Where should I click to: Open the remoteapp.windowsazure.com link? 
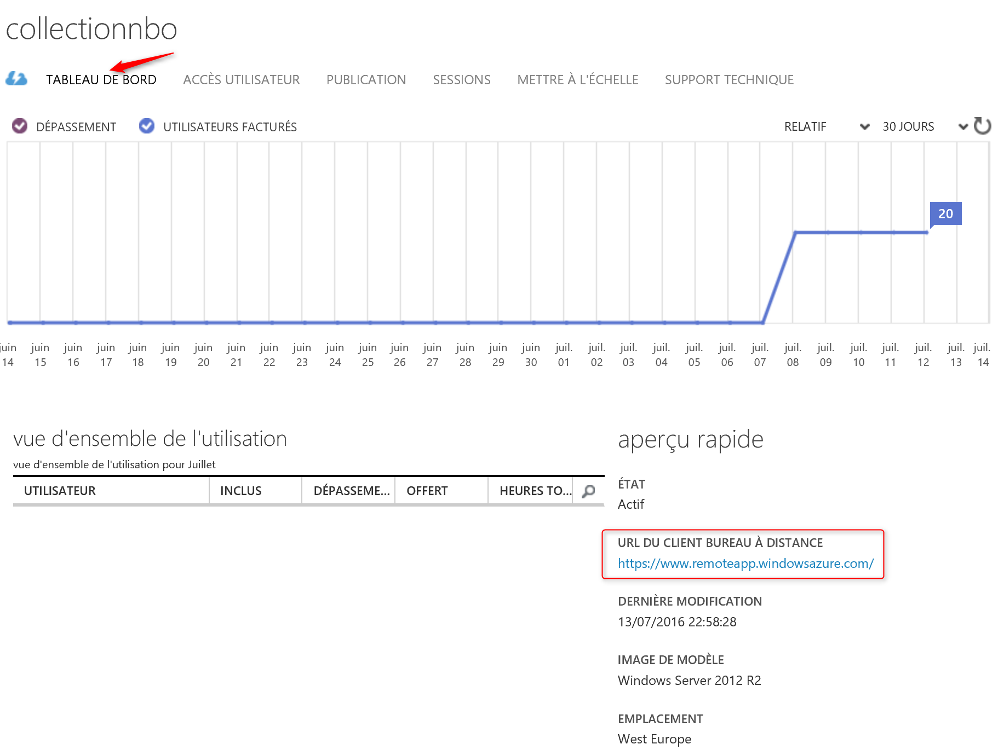(x=745, y=563)
